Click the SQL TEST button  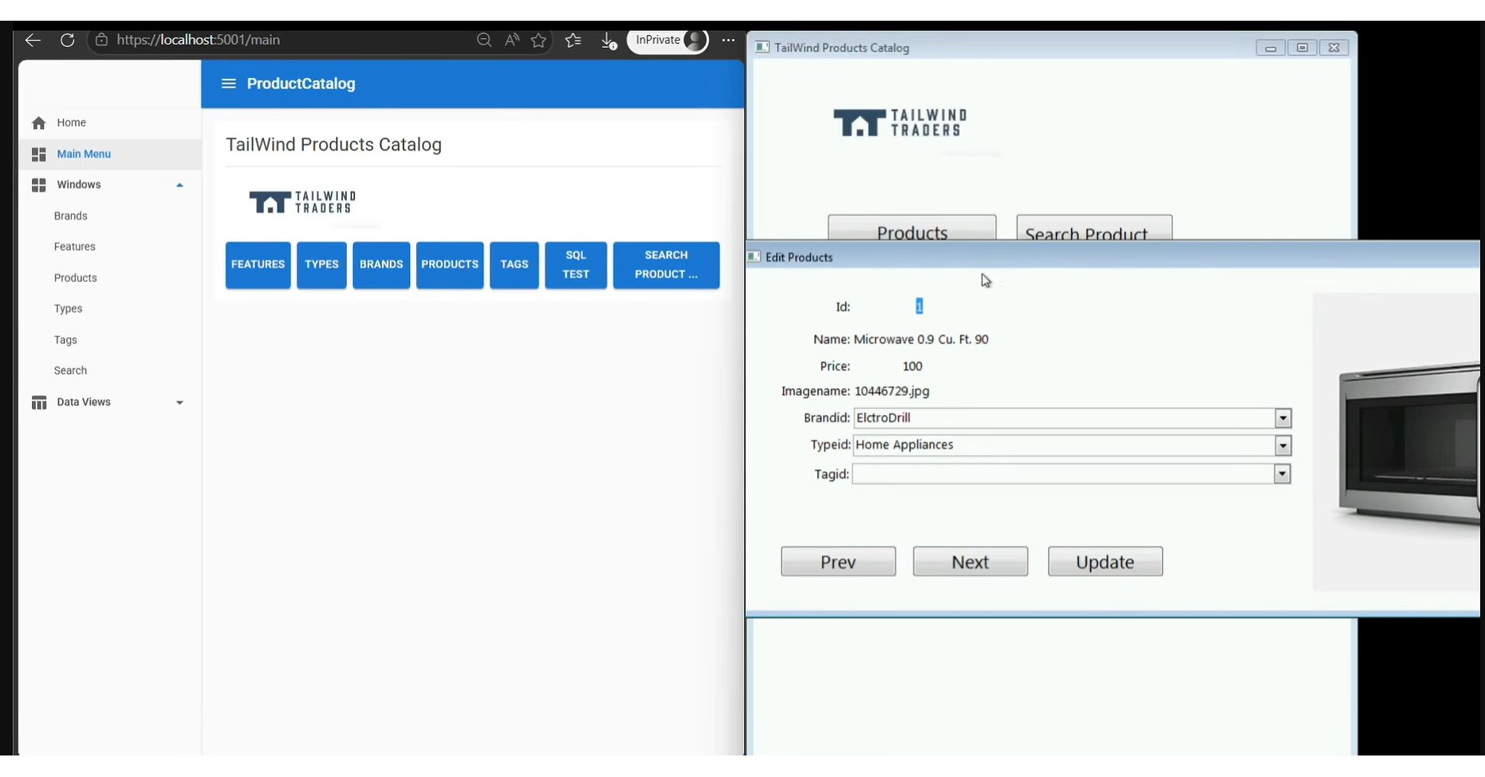point(576,265)
